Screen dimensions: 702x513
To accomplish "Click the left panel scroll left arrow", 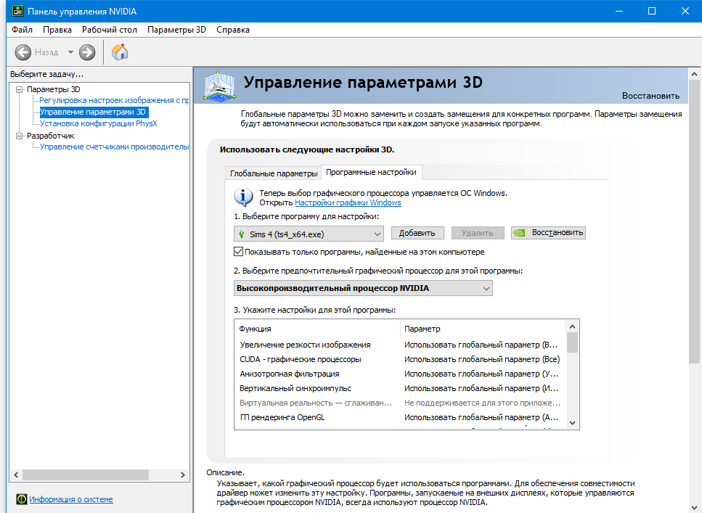I will click(16, 475).
